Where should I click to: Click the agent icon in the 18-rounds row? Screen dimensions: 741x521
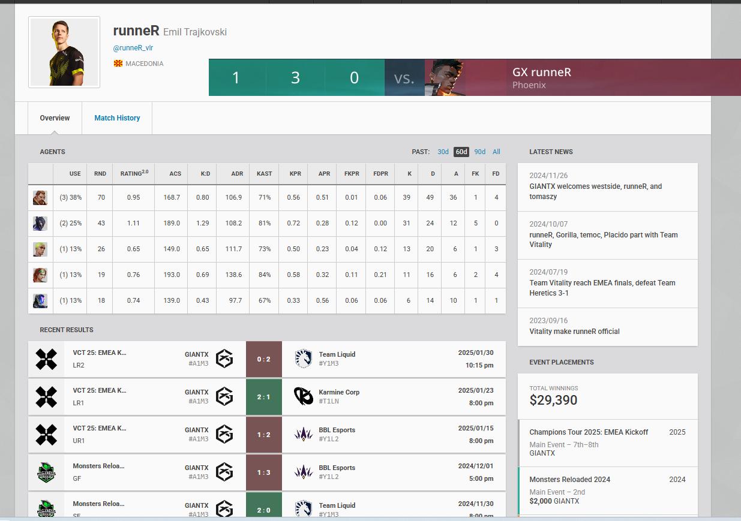pyautogui.click(x=40, y=300)
